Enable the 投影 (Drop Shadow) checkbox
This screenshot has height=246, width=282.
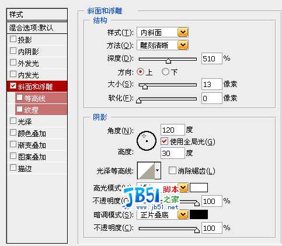13,39
